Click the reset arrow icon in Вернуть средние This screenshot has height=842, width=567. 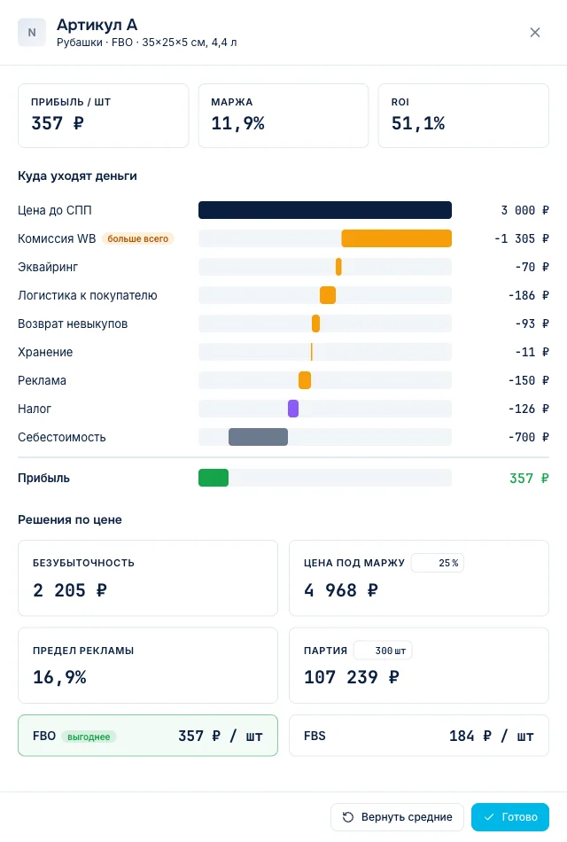coord(348,817)
